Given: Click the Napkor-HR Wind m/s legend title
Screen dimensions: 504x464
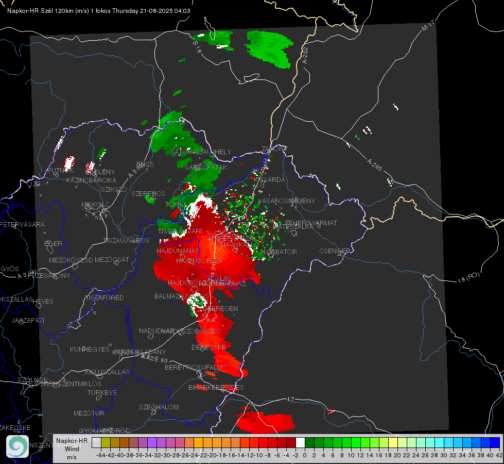Looking at the screenshot, I should point(72,449).
